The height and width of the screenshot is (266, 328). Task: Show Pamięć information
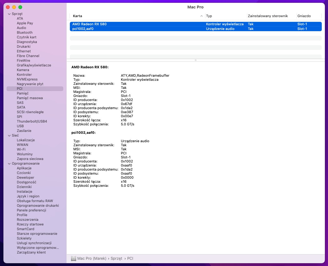pos(22,93)
